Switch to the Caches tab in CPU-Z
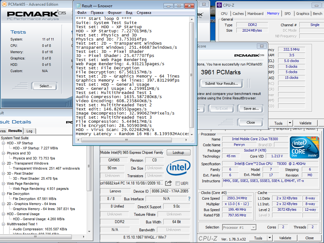Screen dimensions: 324x243 238,14
